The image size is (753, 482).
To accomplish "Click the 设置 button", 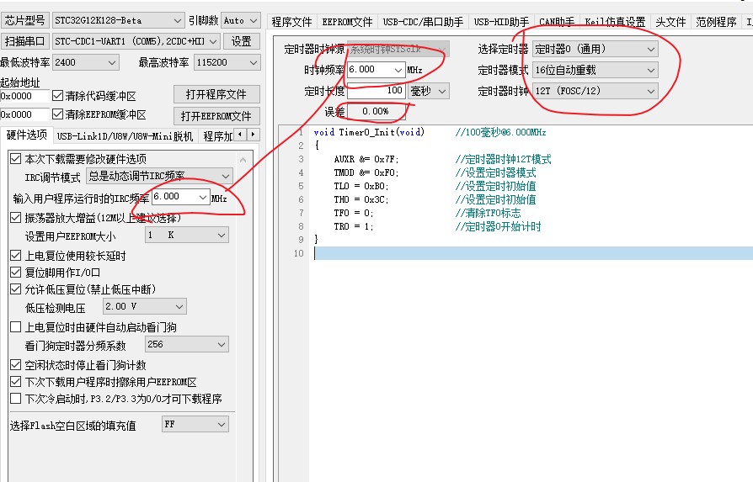I will point(241,41).
